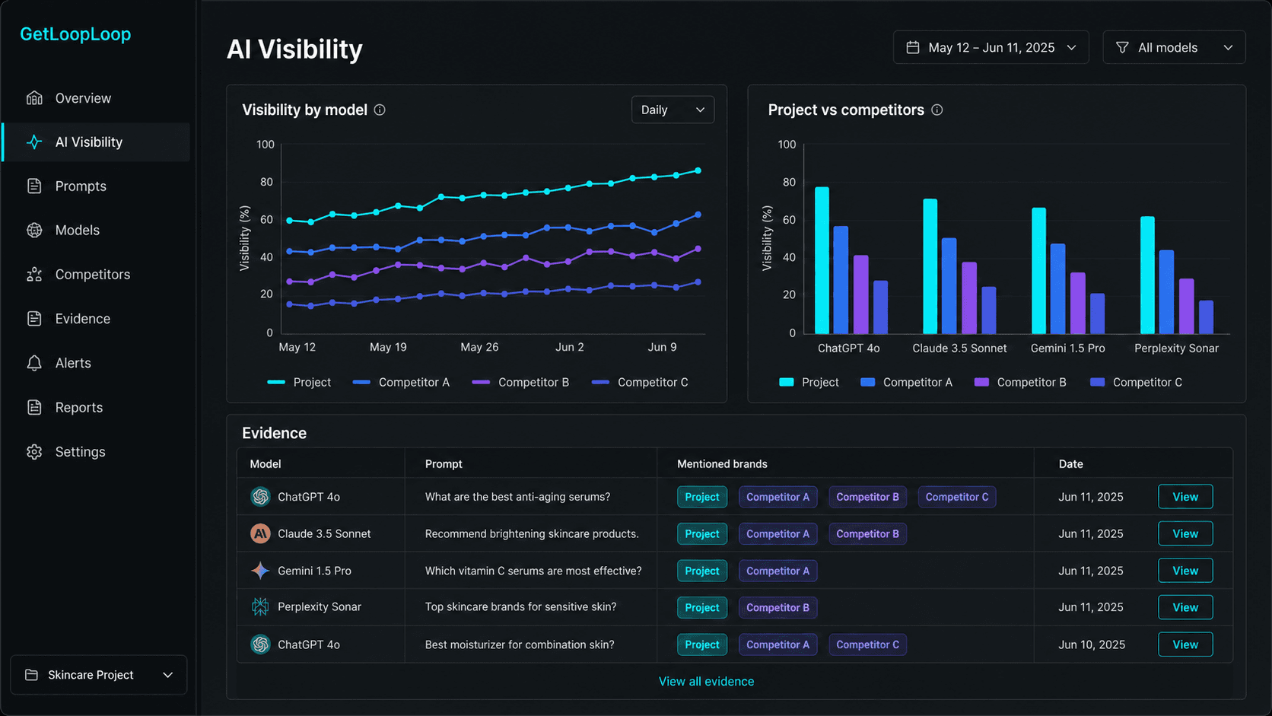Click Competitor B tag in Perplexity Sonar row
Viewport: 1272px width, 716px height.
click(778, 607)
